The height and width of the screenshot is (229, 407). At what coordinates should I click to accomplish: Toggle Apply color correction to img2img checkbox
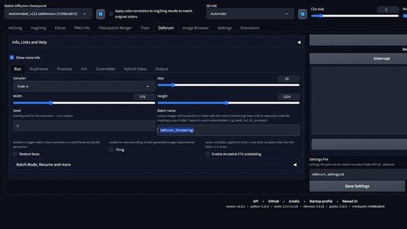click(111, 14)
